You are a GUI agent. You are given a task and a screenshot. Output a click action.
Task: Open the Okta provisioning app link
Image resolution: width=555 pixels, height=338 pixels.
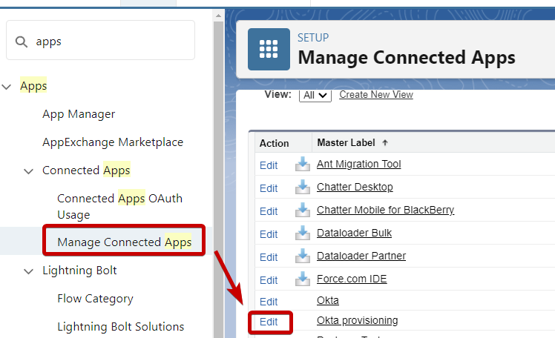point(357,320)
